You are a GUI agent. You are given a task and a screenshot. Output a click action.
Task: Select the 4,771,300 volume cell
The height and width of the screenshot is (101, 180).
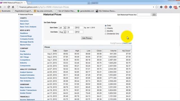pos(110,78)
